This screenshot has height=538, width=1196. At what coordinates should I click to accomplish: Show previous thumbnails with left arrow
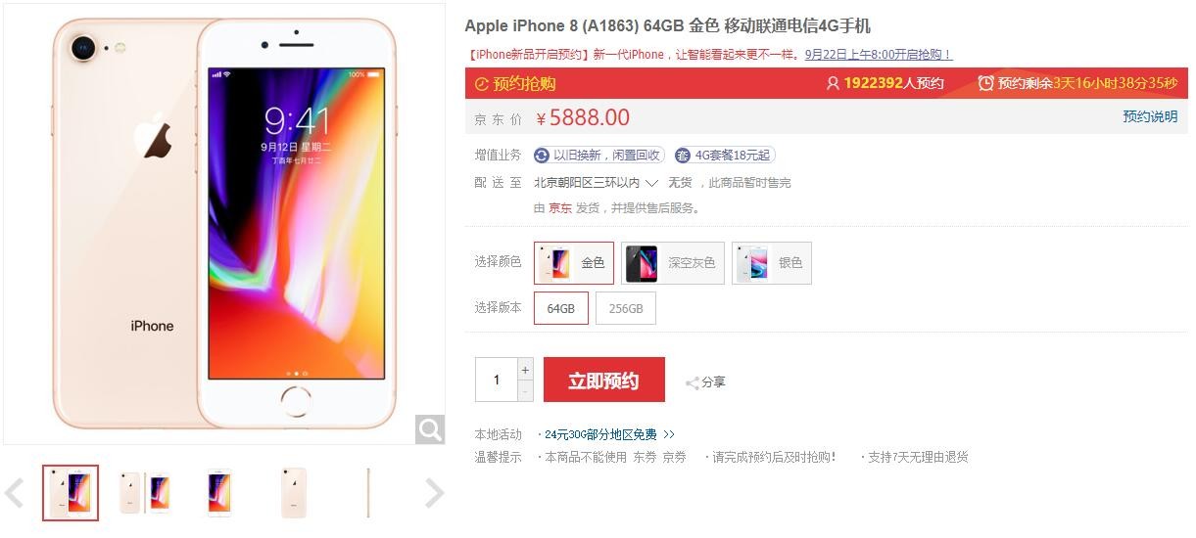[15, 493]
